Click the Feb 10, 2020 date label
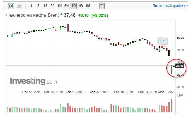The height and width of the screenshot is (117, 188). click(x=124, y=92)
